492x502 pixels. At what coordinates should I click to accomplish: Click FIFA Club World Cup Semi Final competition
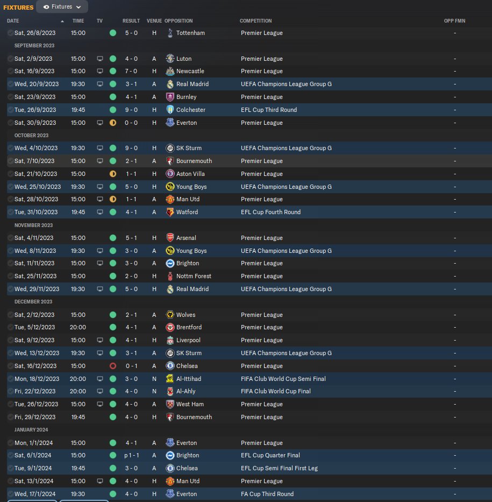(x=283, y=379)
